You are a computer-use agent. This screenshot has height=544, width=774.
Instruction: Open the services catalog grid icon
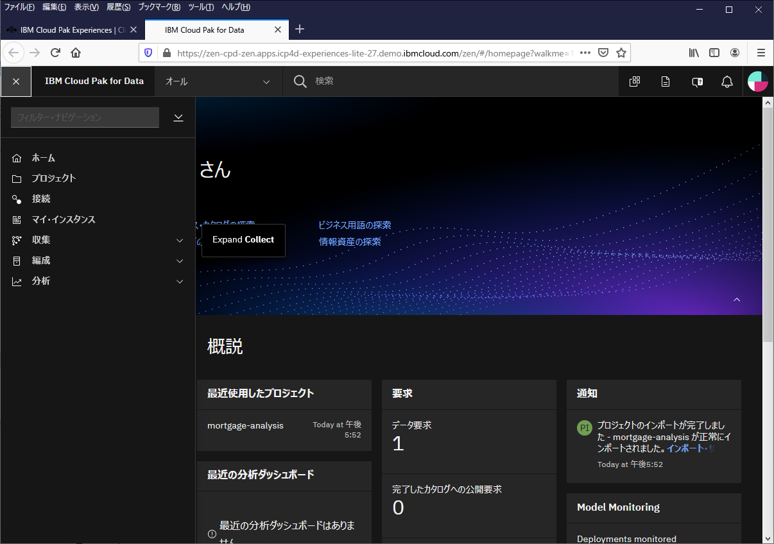coord(635,81)
